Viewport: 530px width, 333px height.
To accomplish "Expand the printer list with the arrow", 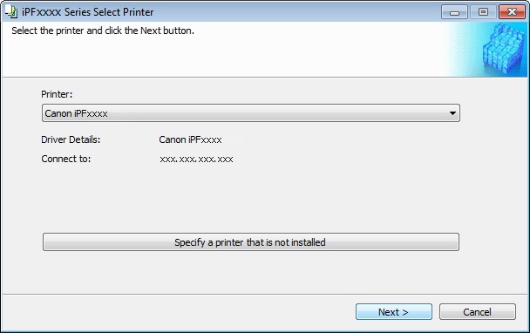I will point(452,113).
